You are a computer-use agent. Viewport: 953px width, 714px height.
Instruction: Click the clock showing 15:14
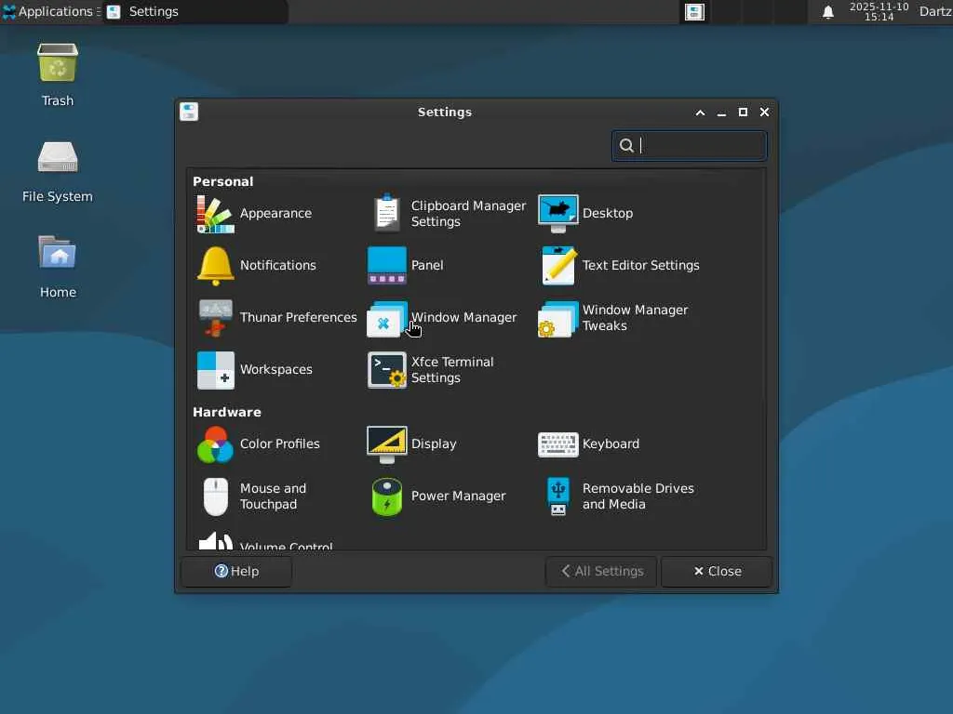point(879,12)
